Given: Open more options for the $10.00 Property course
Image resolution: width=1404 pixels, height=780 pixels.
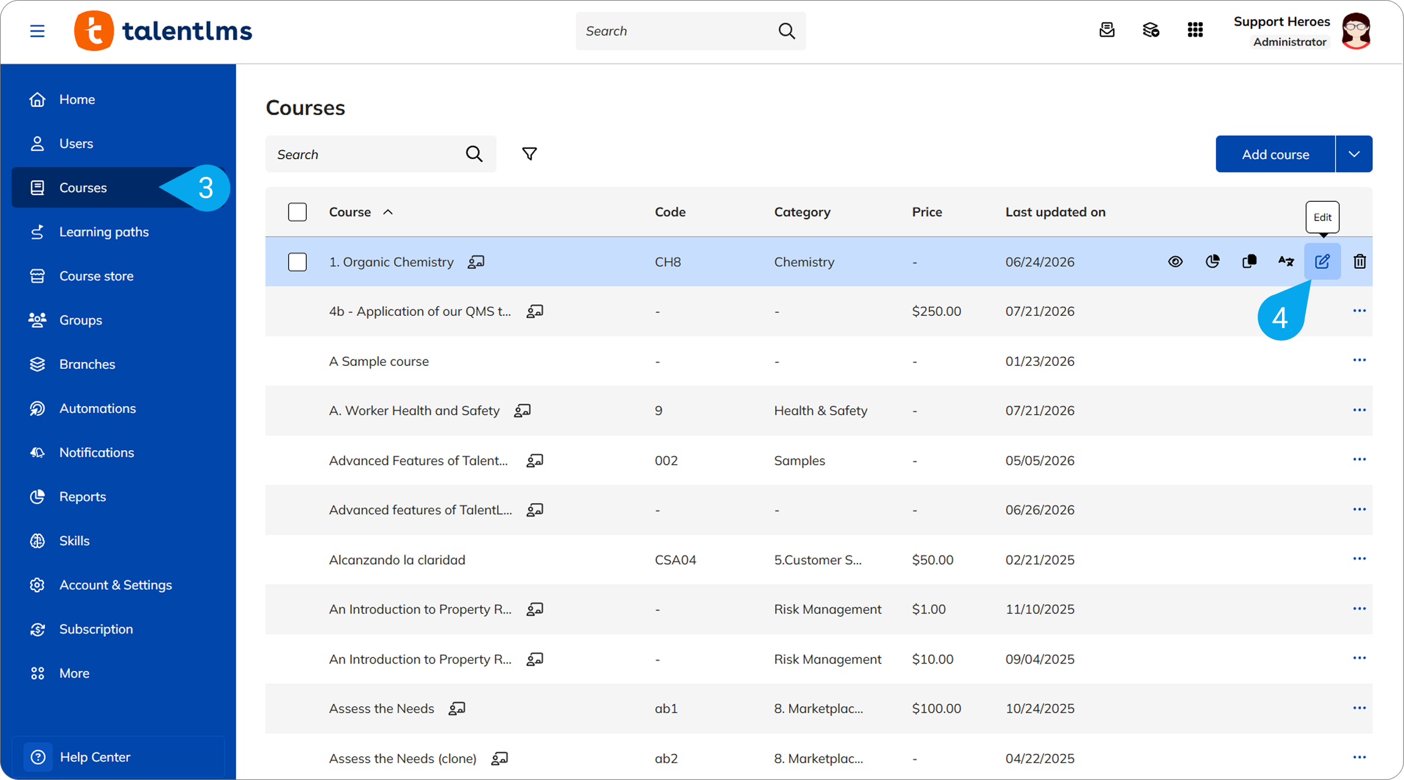Looking at the screenshot, I should click(1359, 658).
